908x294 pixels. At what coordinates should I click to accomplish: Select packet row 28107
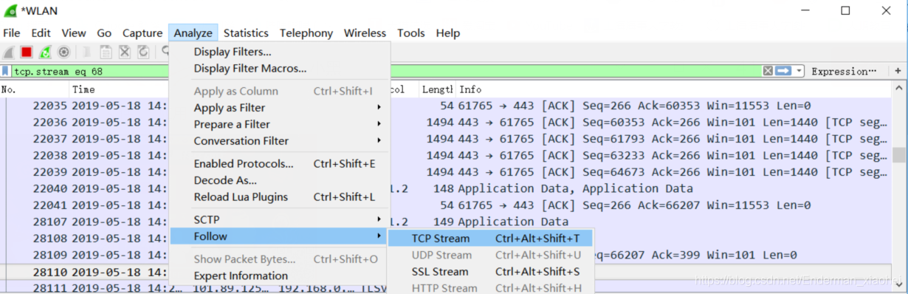tap(445, 222)
